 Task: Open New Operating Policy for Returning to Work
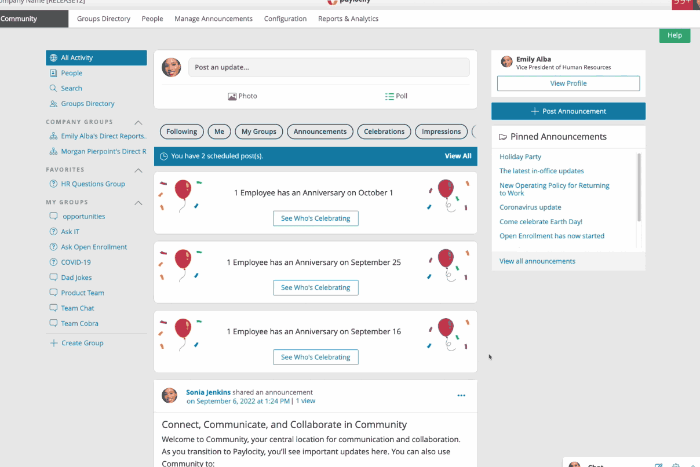coord(555,189)
